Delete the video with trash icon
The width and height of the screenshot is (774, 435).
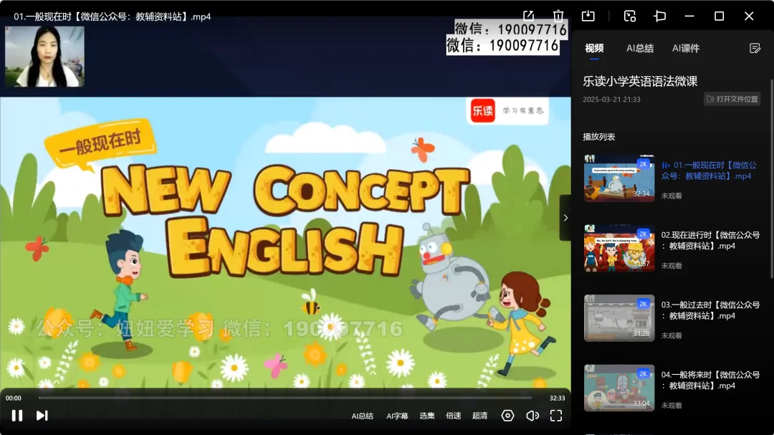click(x=558, y=16)
